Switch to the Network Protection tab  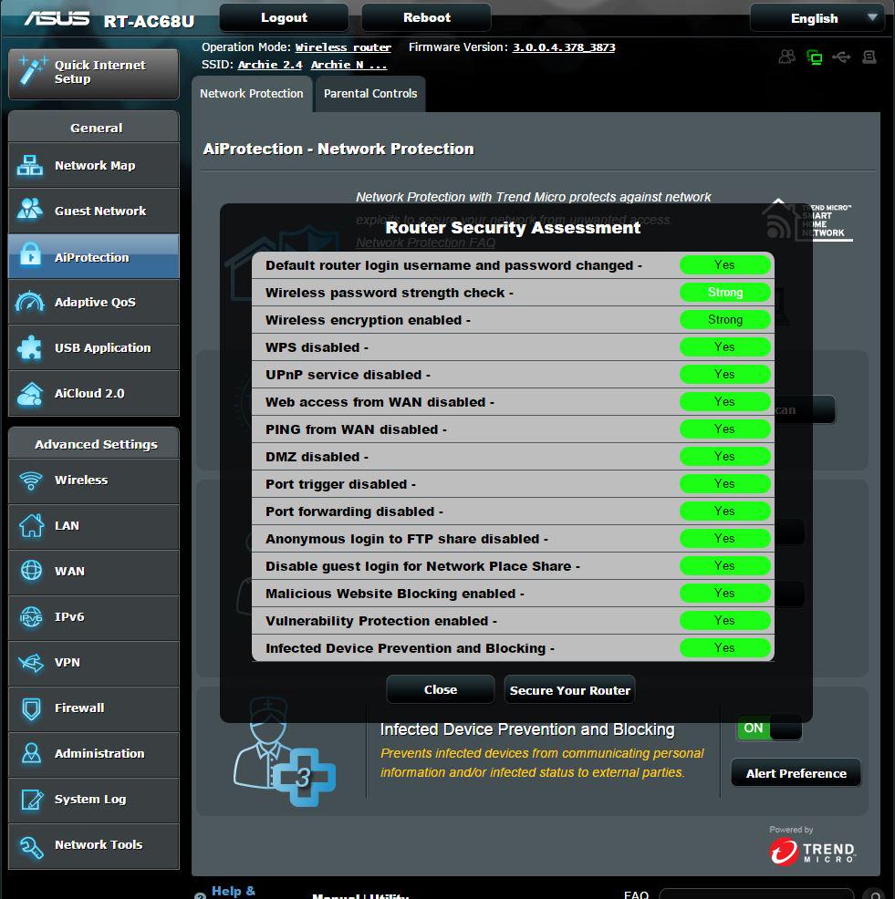tap(251, 93)
